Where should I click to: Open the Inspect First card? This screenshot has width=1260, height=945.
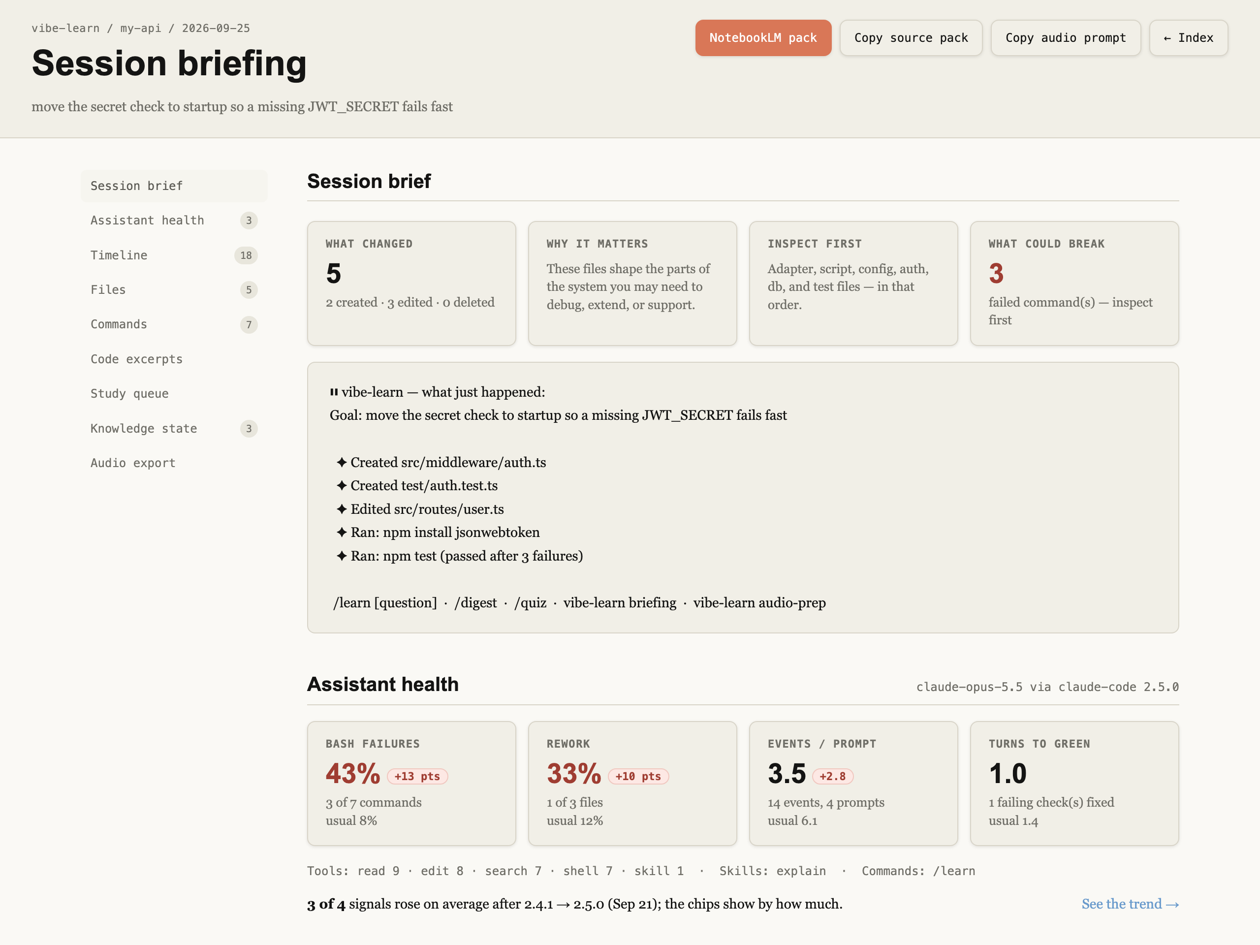[853, 283]
